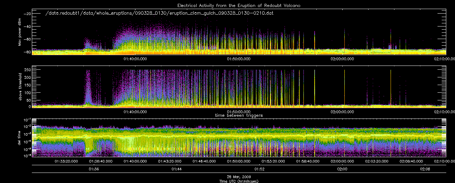Click the '-40' tick on Max power axis

pyautogui.click(x=27, y=26)
